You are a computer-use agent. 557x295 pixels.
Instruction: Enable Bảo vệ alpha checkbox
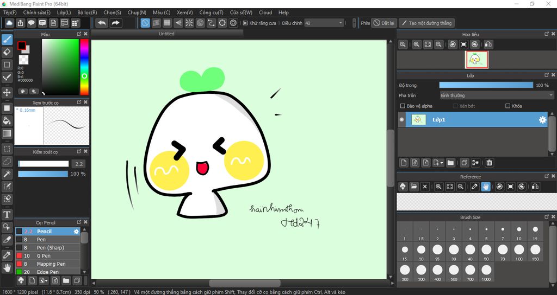tap(403, 106)
